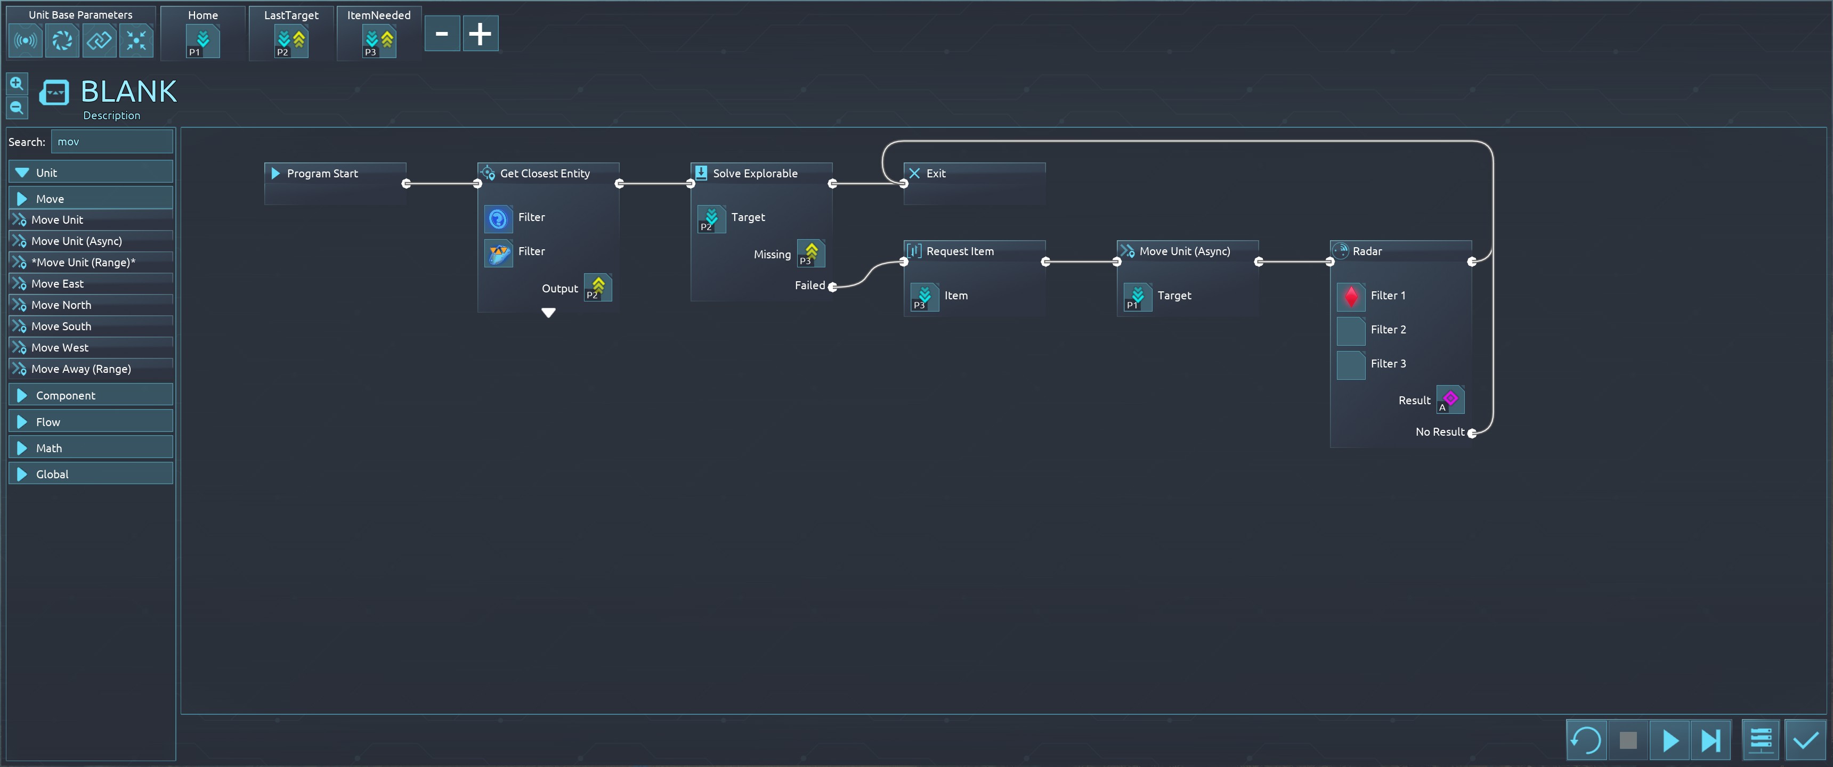Expand Get Closest Entity node's down arrow
This screenshot has width=1833, height=767.
tap(548, 313)
